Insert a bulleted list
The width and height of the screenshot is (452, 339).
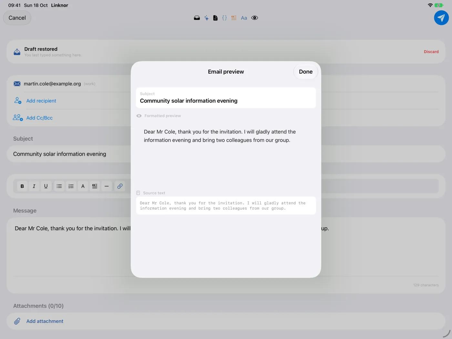tap(59, 186)
